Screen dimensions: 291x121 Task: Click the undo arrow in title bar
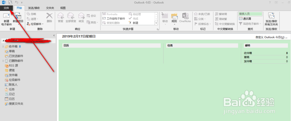[x=17, y=2]
